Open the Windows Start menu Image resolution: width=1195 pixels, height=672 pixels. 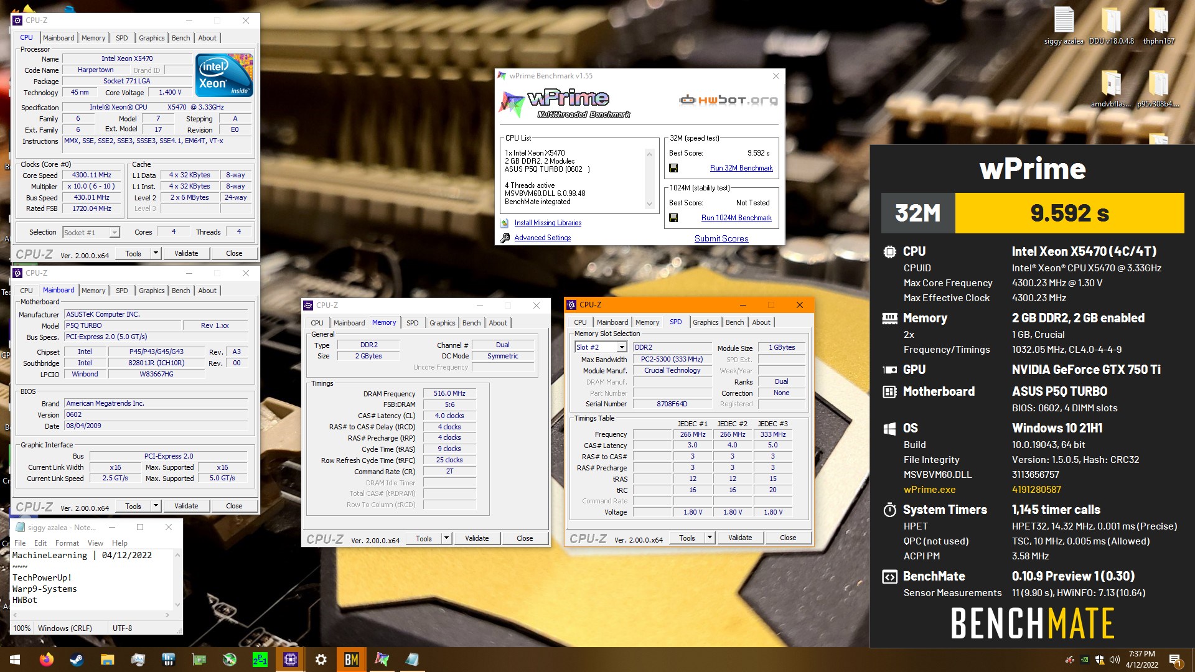tap(15, 660)
